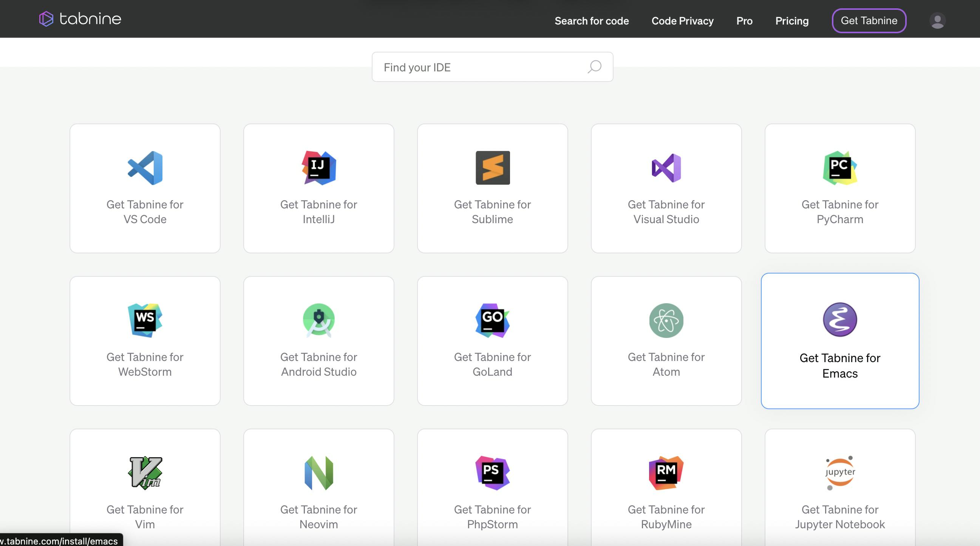The width and height of the screenshot is (980, 546).
Task: Click the PhpStorm PS logo icon
Action: [x=493, y=473]
